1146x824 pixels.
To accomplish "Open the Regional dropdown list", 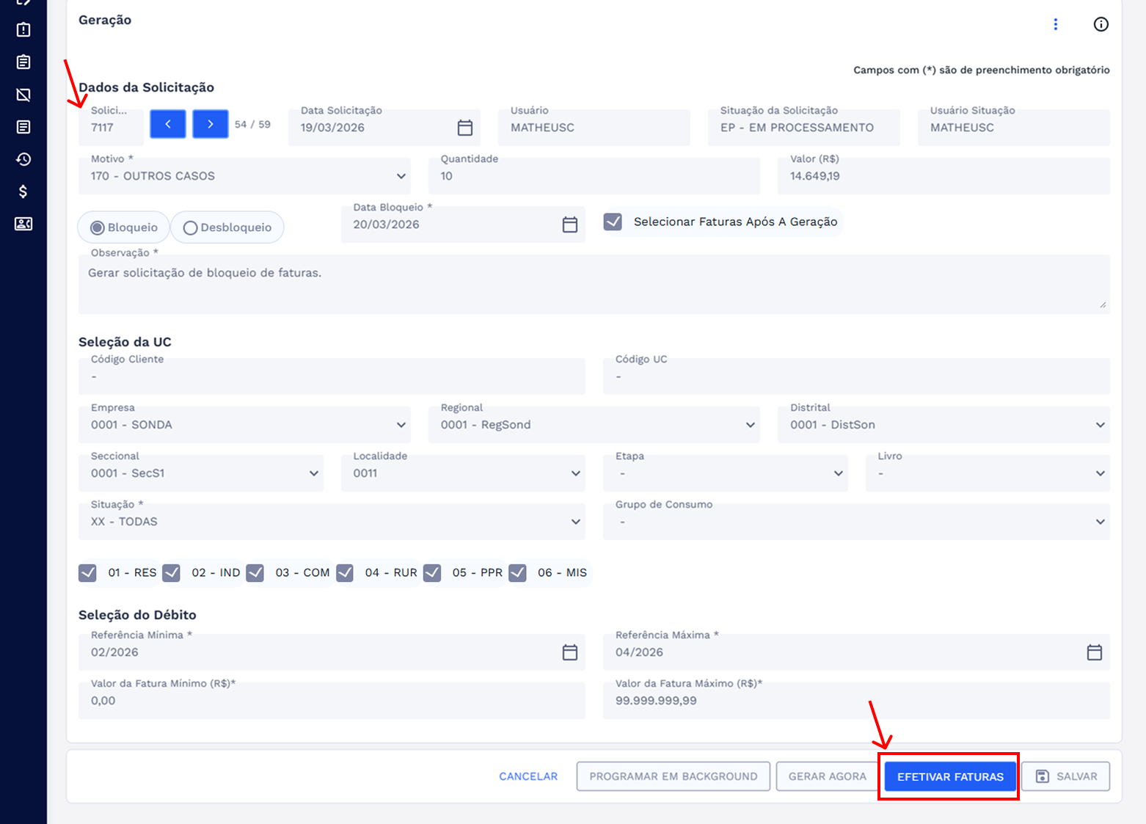I will 750,425.
